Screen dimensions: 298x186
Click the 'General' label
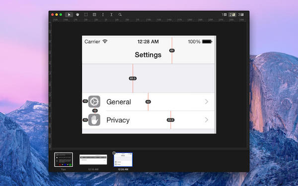click(x=119, y=102)
